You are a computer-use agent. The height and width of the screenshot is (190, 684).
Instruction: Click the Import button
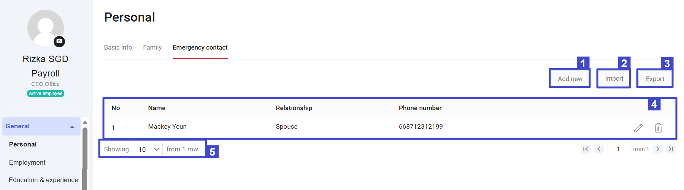614,78
